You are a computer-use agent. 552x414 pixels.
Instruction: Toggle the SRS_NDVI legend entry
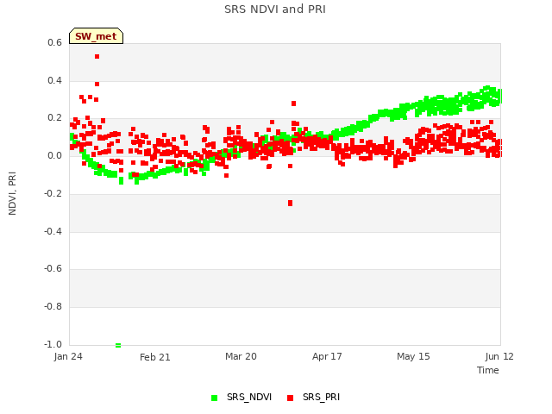tap(241, 397)
